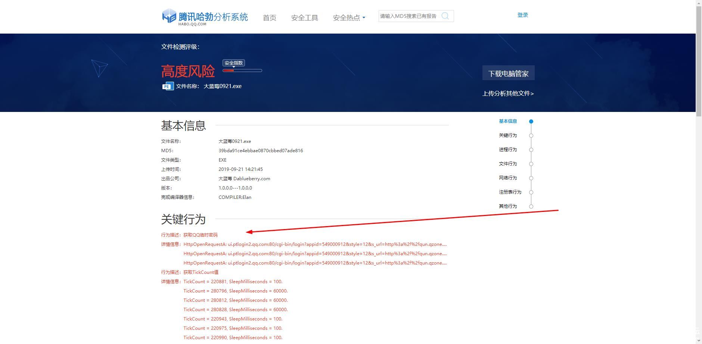702x344 pixels.
Task: Click scrollbar up arrow
Action: [699, 3]
